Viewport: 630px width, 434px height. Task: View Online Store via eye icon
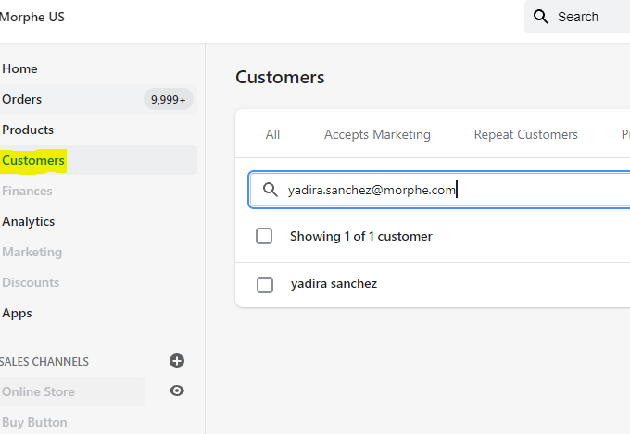pyautogui.click(x=177, y=391)
